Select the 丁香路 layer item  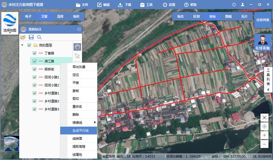49,53
